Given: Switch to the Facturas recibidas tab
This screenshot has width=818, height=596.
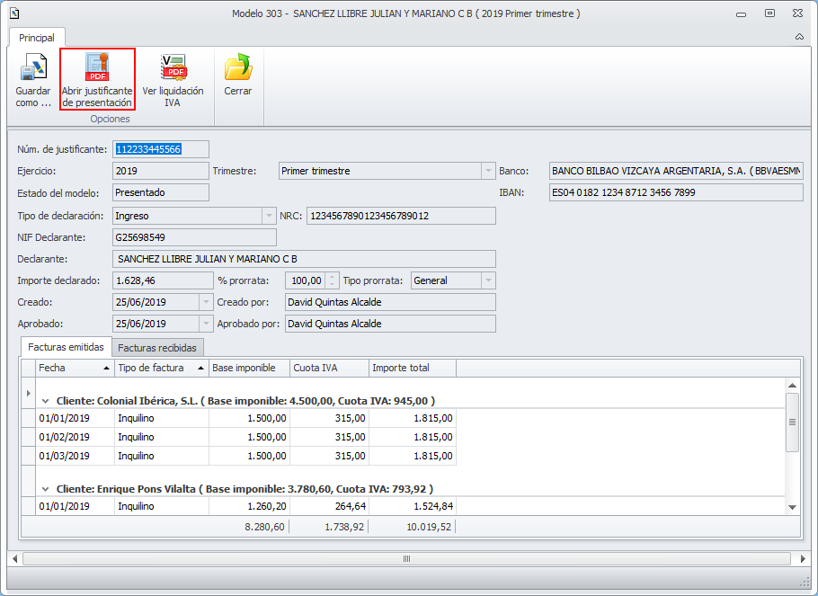Looking at the screenshot, I should [158, 347].
